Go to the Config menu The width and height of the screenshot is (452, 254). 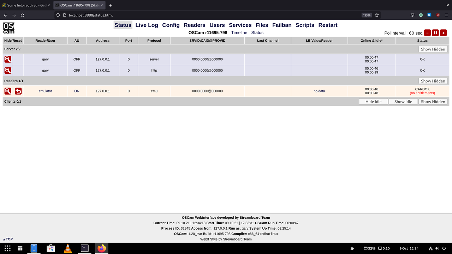click(171, 25)
